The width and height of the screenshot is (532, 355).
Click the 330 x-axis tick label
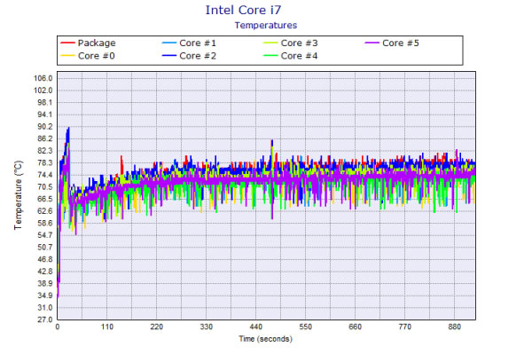pyautogui.click(x=206, y=327)
